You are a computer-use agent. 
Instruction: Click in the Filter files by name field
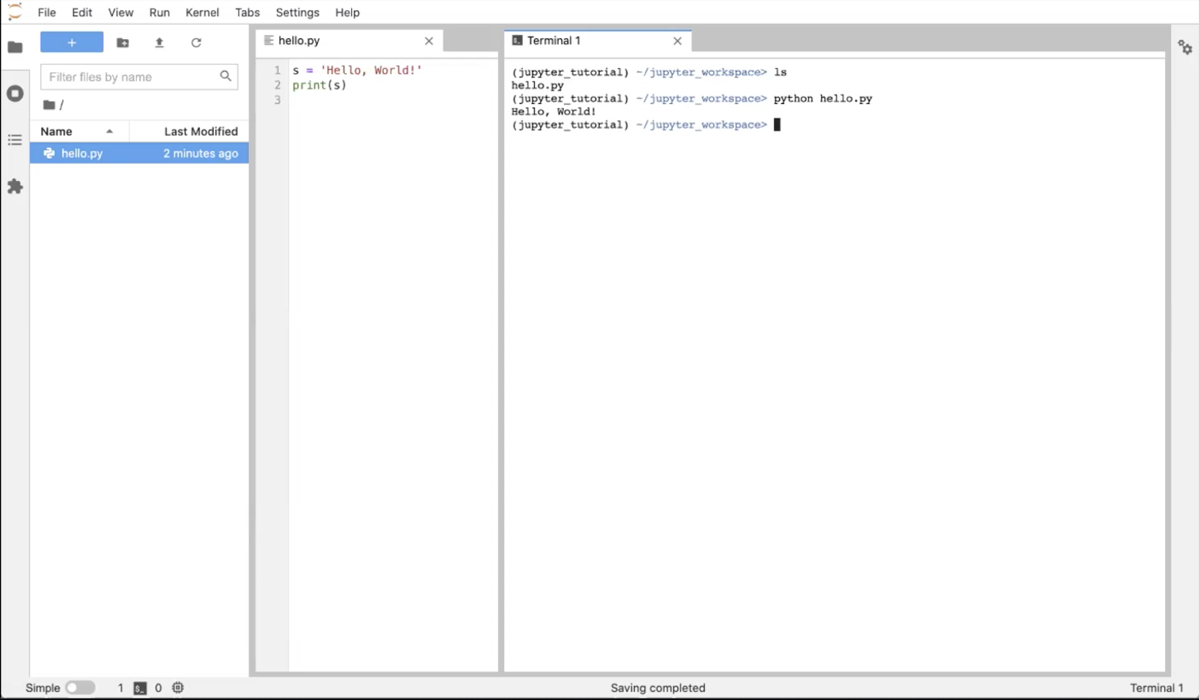[132, 77]
